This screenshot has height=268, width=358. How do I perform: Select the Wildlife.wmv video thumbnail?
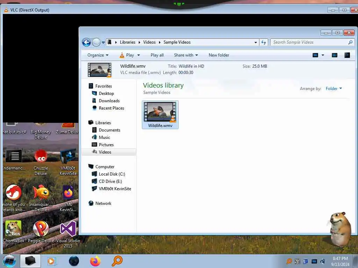click(160, 114)
